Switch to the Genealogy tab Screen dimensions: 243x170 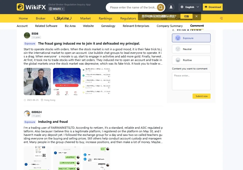tap(108, 26)
